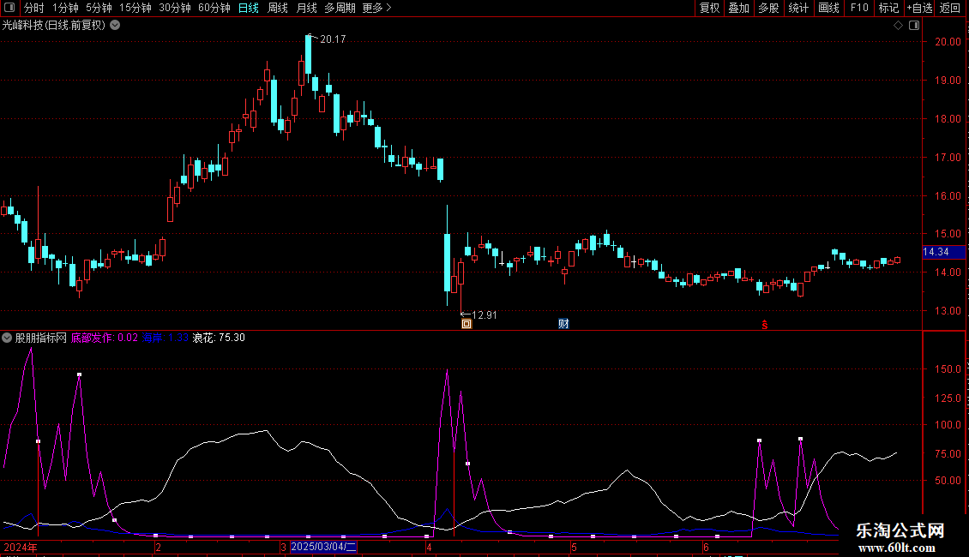The width and height of the screenshot is (969, 557).
Task: Expand the 光峰科技 title dropdown arrow
Action: (115, 26)
